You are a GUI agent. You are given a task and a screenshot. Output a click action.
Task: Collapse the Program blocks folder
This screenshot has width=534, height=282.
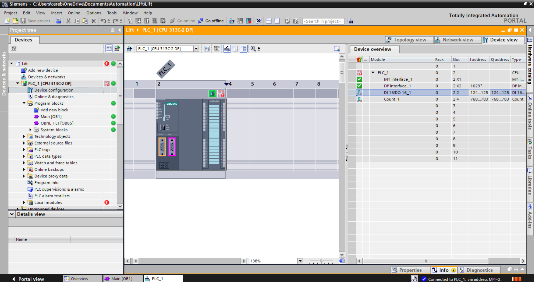(x=24, y=103)
